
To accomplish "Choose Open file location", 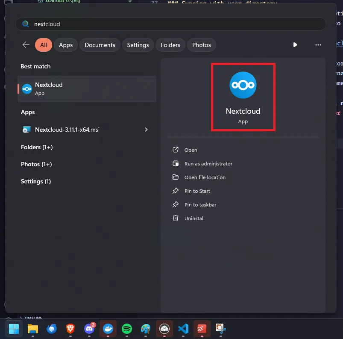I will pos(205,177).
